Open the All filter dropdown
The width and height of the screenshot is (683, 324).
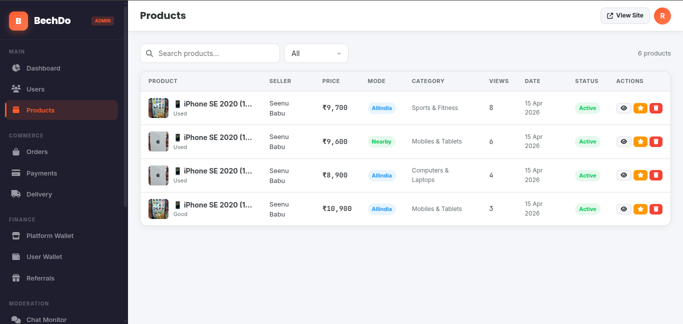[316, 53]
